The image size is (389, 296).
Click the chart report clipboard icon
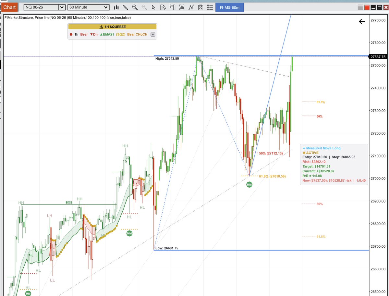[201, 7]
